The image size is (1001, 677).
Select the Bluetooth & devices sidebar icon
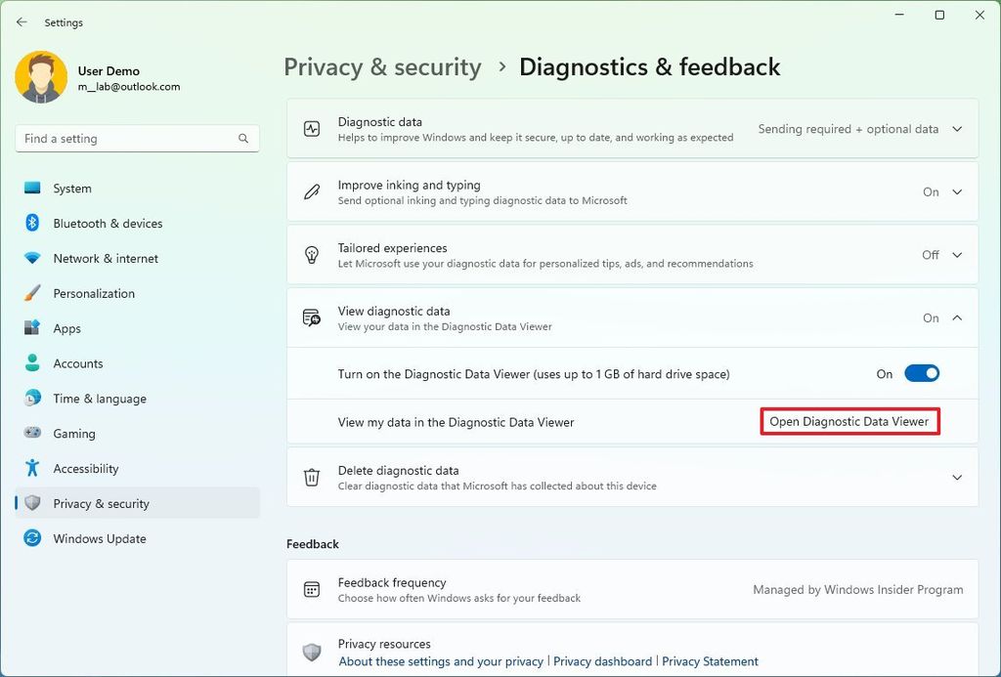pyautogui.click(x=34, y=223)
